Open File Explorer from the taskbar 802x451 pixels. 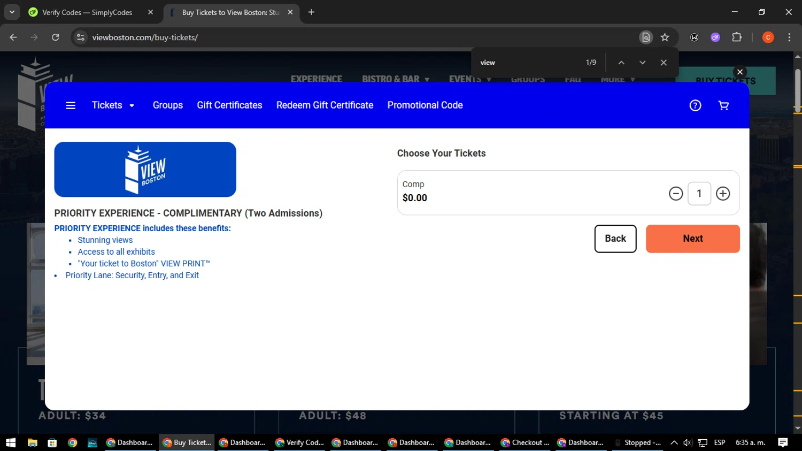pos(32,442)
